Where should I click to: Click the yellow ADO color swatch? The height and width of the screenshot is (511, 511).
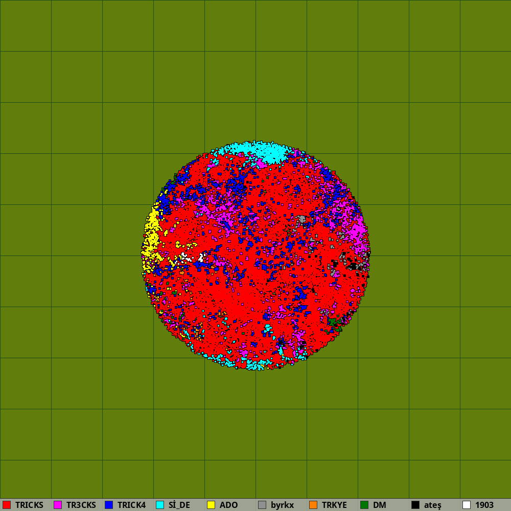click(211, 505)
